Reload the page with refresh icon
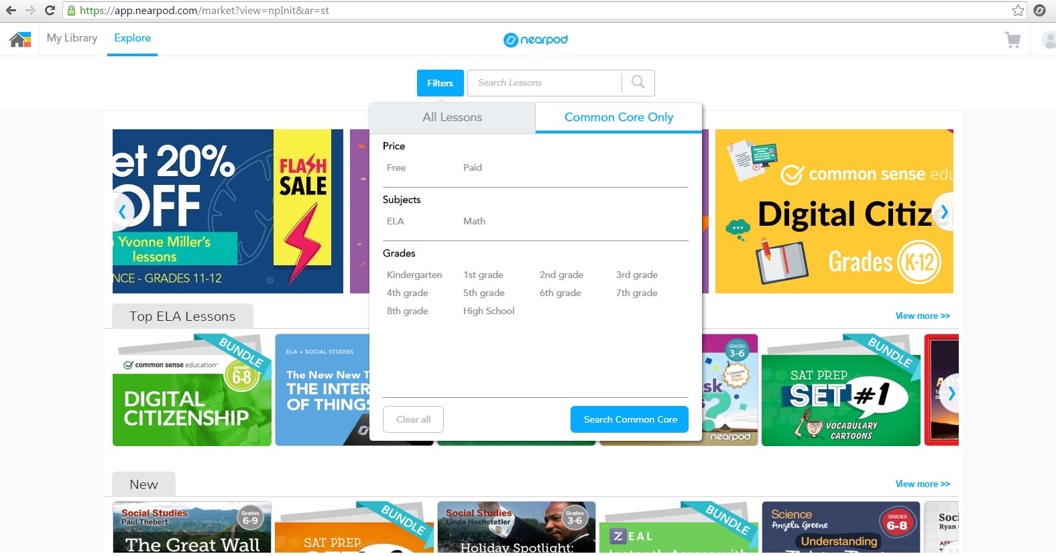This screenshot has width=1056, height=556. [x=50, y=10]
